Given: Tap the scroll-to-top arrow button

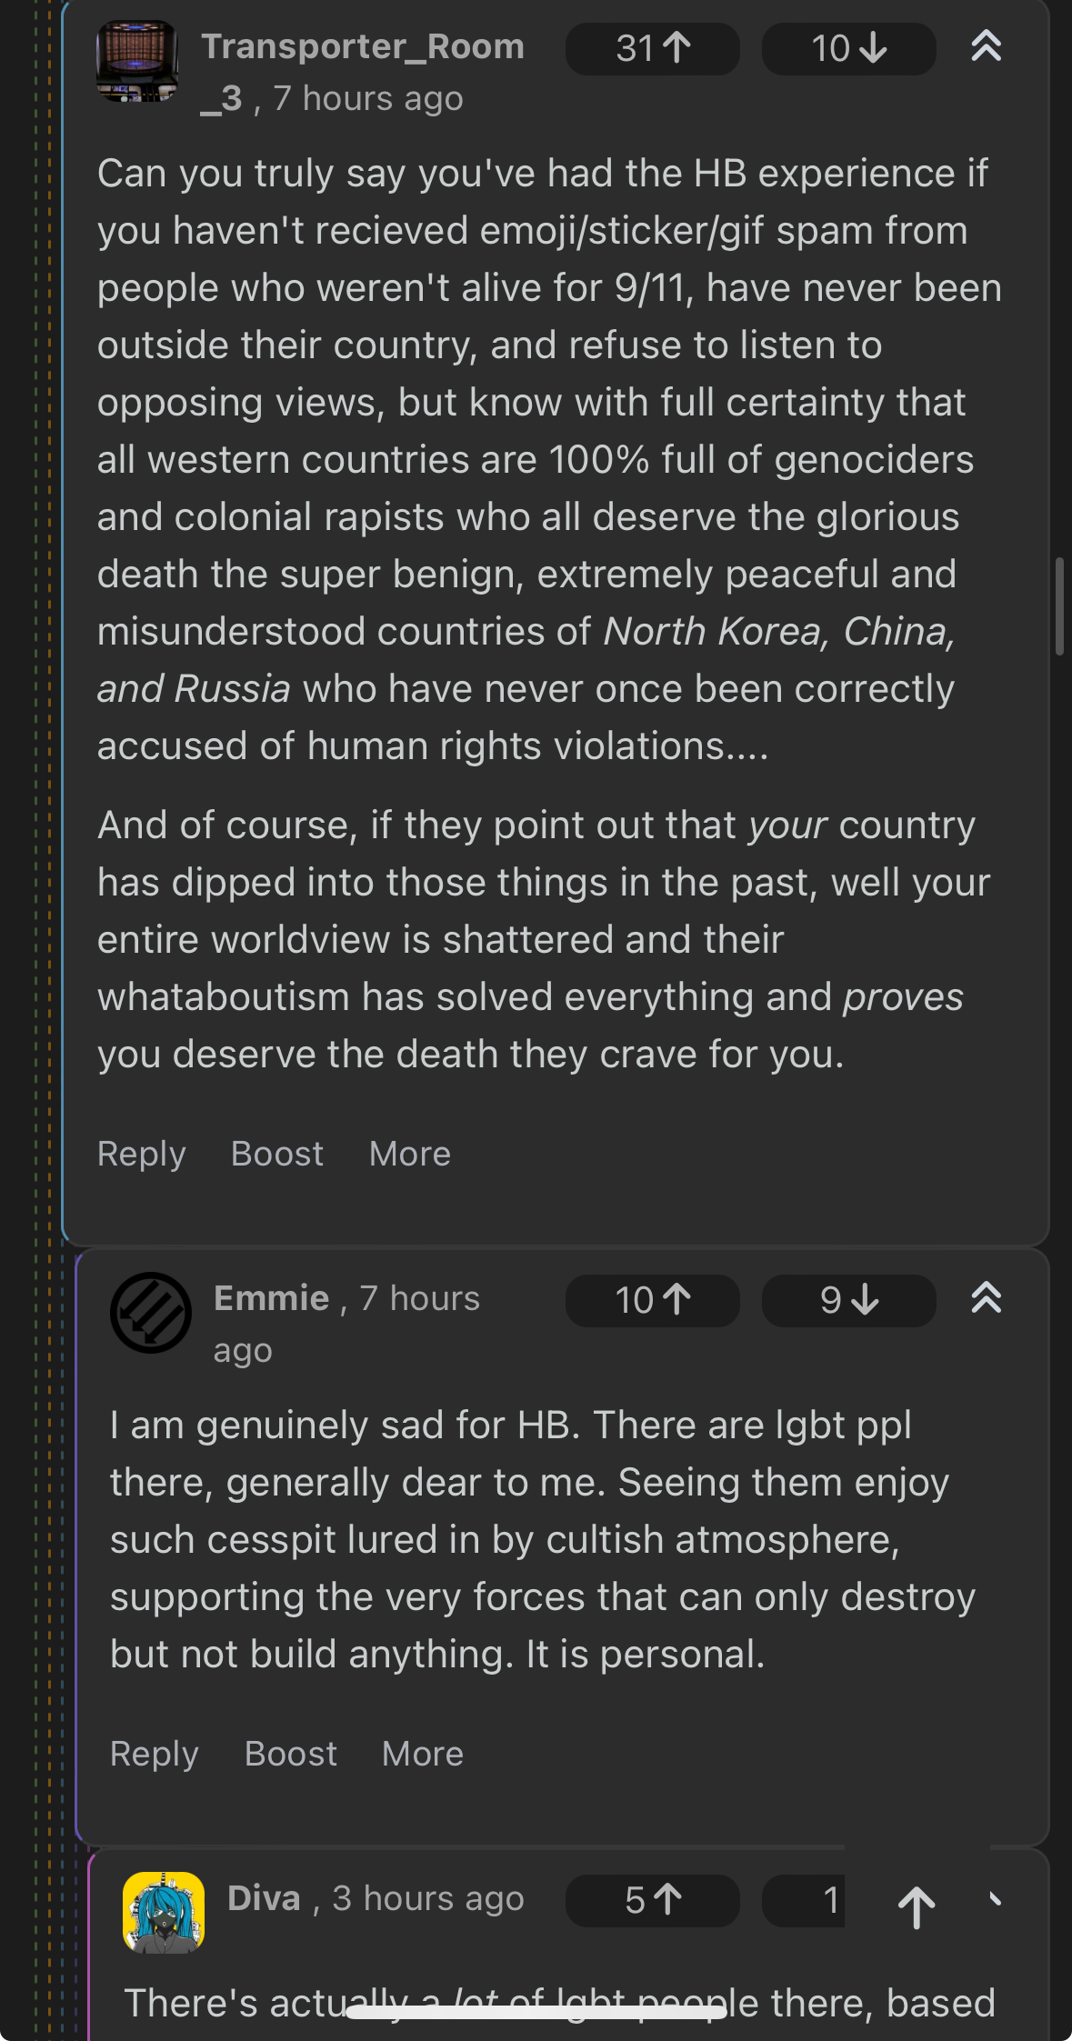Looking at the screenshot, I should [917, 1906].
